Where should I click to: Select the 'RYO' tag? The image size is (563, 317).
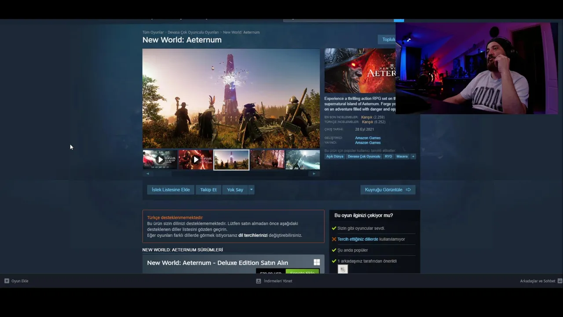click(388, 156)
